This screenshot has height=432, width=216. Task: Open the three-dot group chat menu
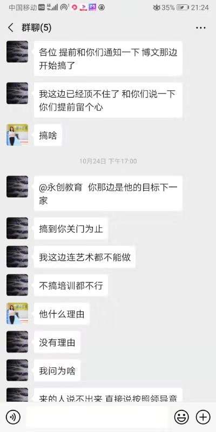point(200,28)
